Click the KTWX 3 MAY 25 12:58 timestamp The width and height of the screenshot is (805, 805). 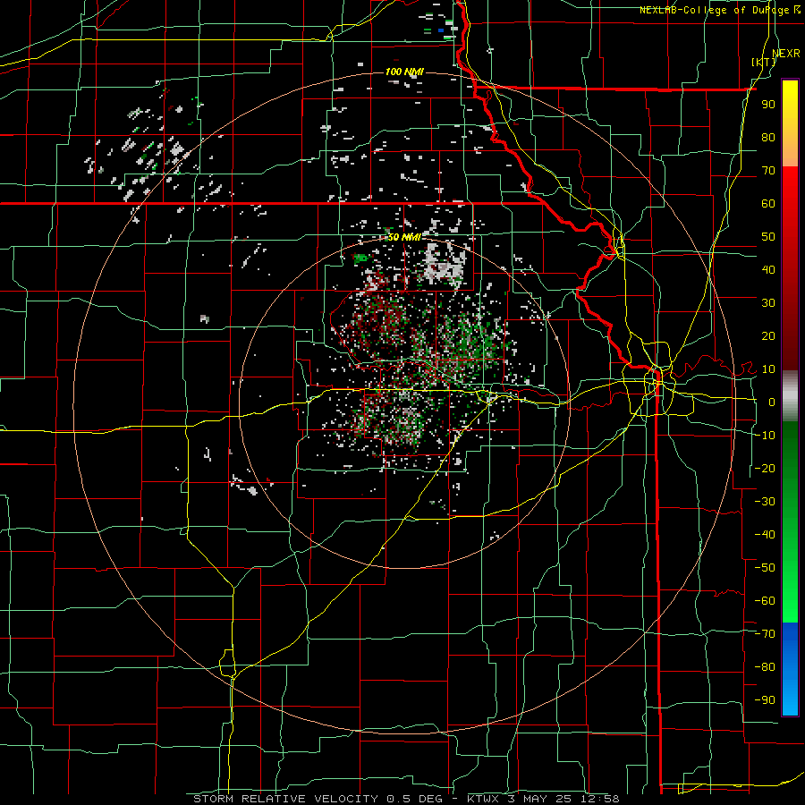point(543,799)
